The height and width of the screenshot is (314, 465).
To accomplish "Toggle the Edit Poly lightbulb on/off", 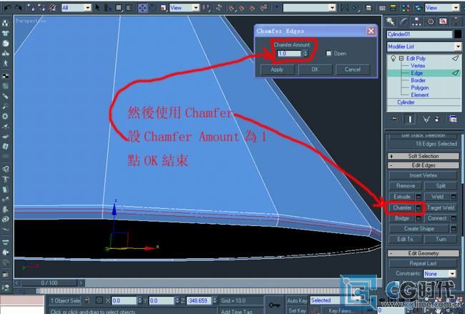I will coord(391,57).
